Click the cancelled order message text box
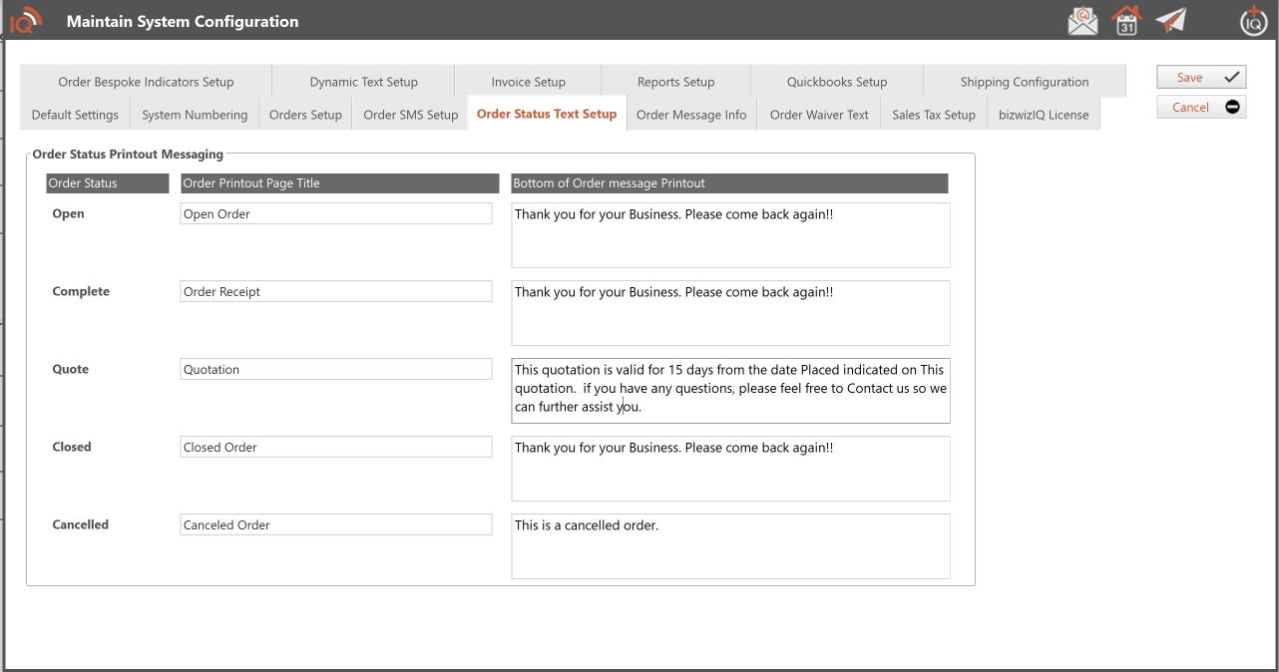Image resolution: width=1279 pixels, height=672 pixels. tap(730, 546)
